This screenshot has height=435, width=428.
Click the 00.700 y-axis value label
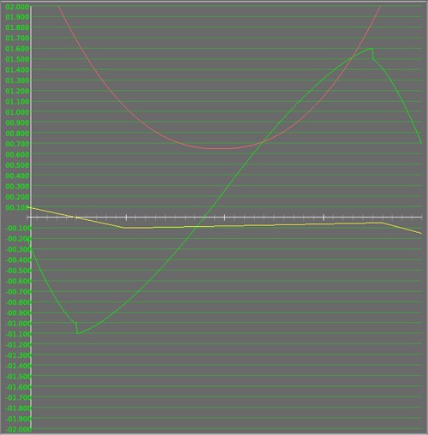17,144
